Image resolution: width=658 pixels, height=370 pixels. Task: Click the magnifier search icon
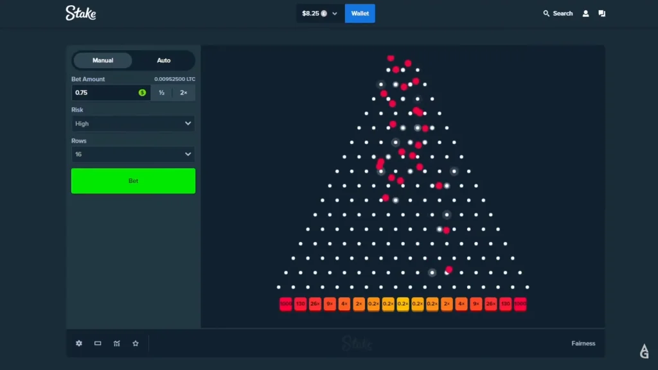click(x=546, y=13)
